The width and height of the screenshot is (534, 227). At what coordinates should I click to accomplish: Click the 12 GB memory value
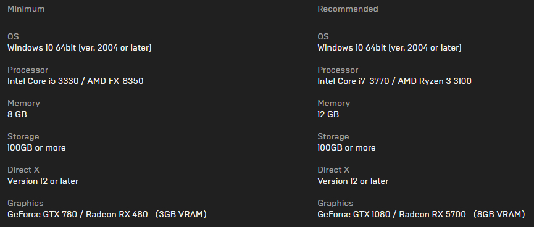[328, 114]
